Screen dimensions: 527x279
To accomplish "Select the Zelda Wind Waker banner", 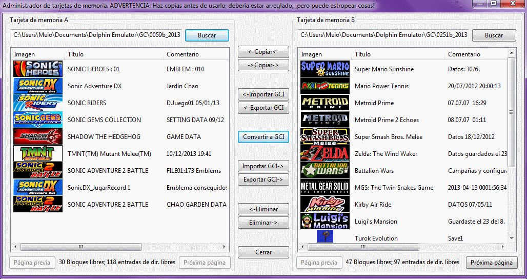I will (x=325, y=154).
